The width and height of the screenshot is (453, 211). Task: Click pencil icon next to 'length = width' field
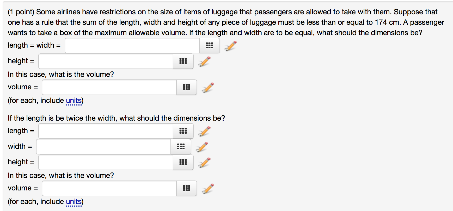(x=230, y=46)
